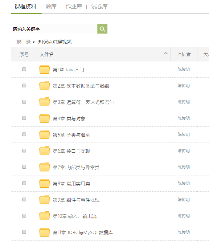Open the 第6章 接口与实现 folder icon
The height and width of the screenshot is (243, 209).
[x=44, y=151]
